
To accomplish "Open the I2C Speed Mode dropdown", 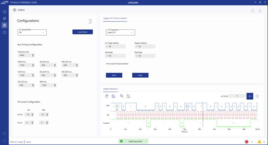I will point(32,33).
